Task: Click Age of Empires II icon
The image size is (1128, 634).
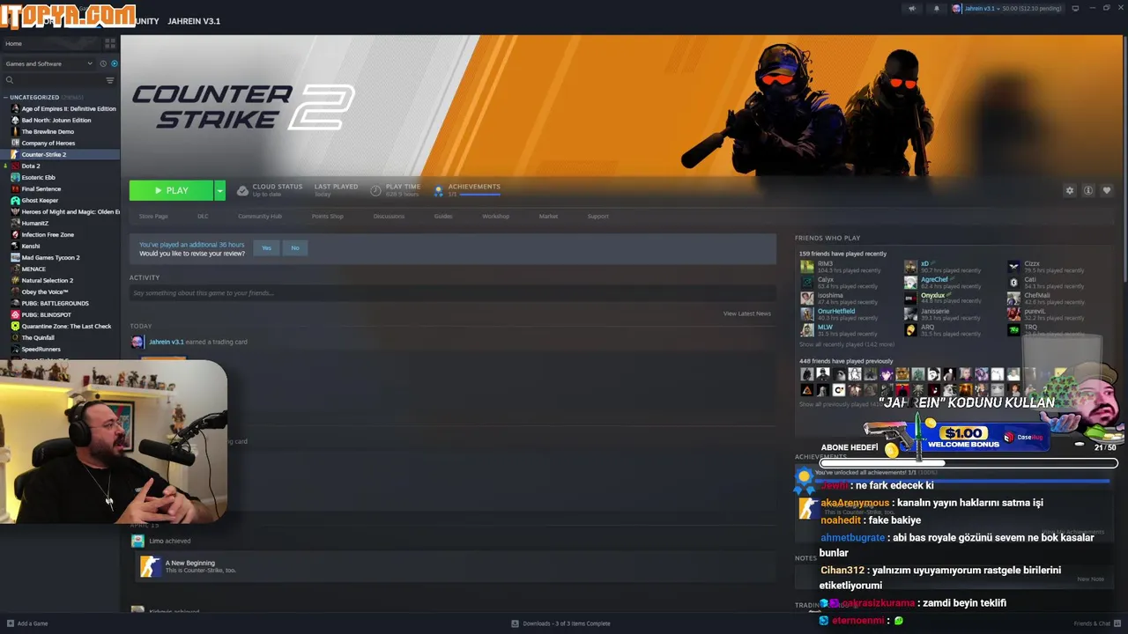Action: [15, 108]
